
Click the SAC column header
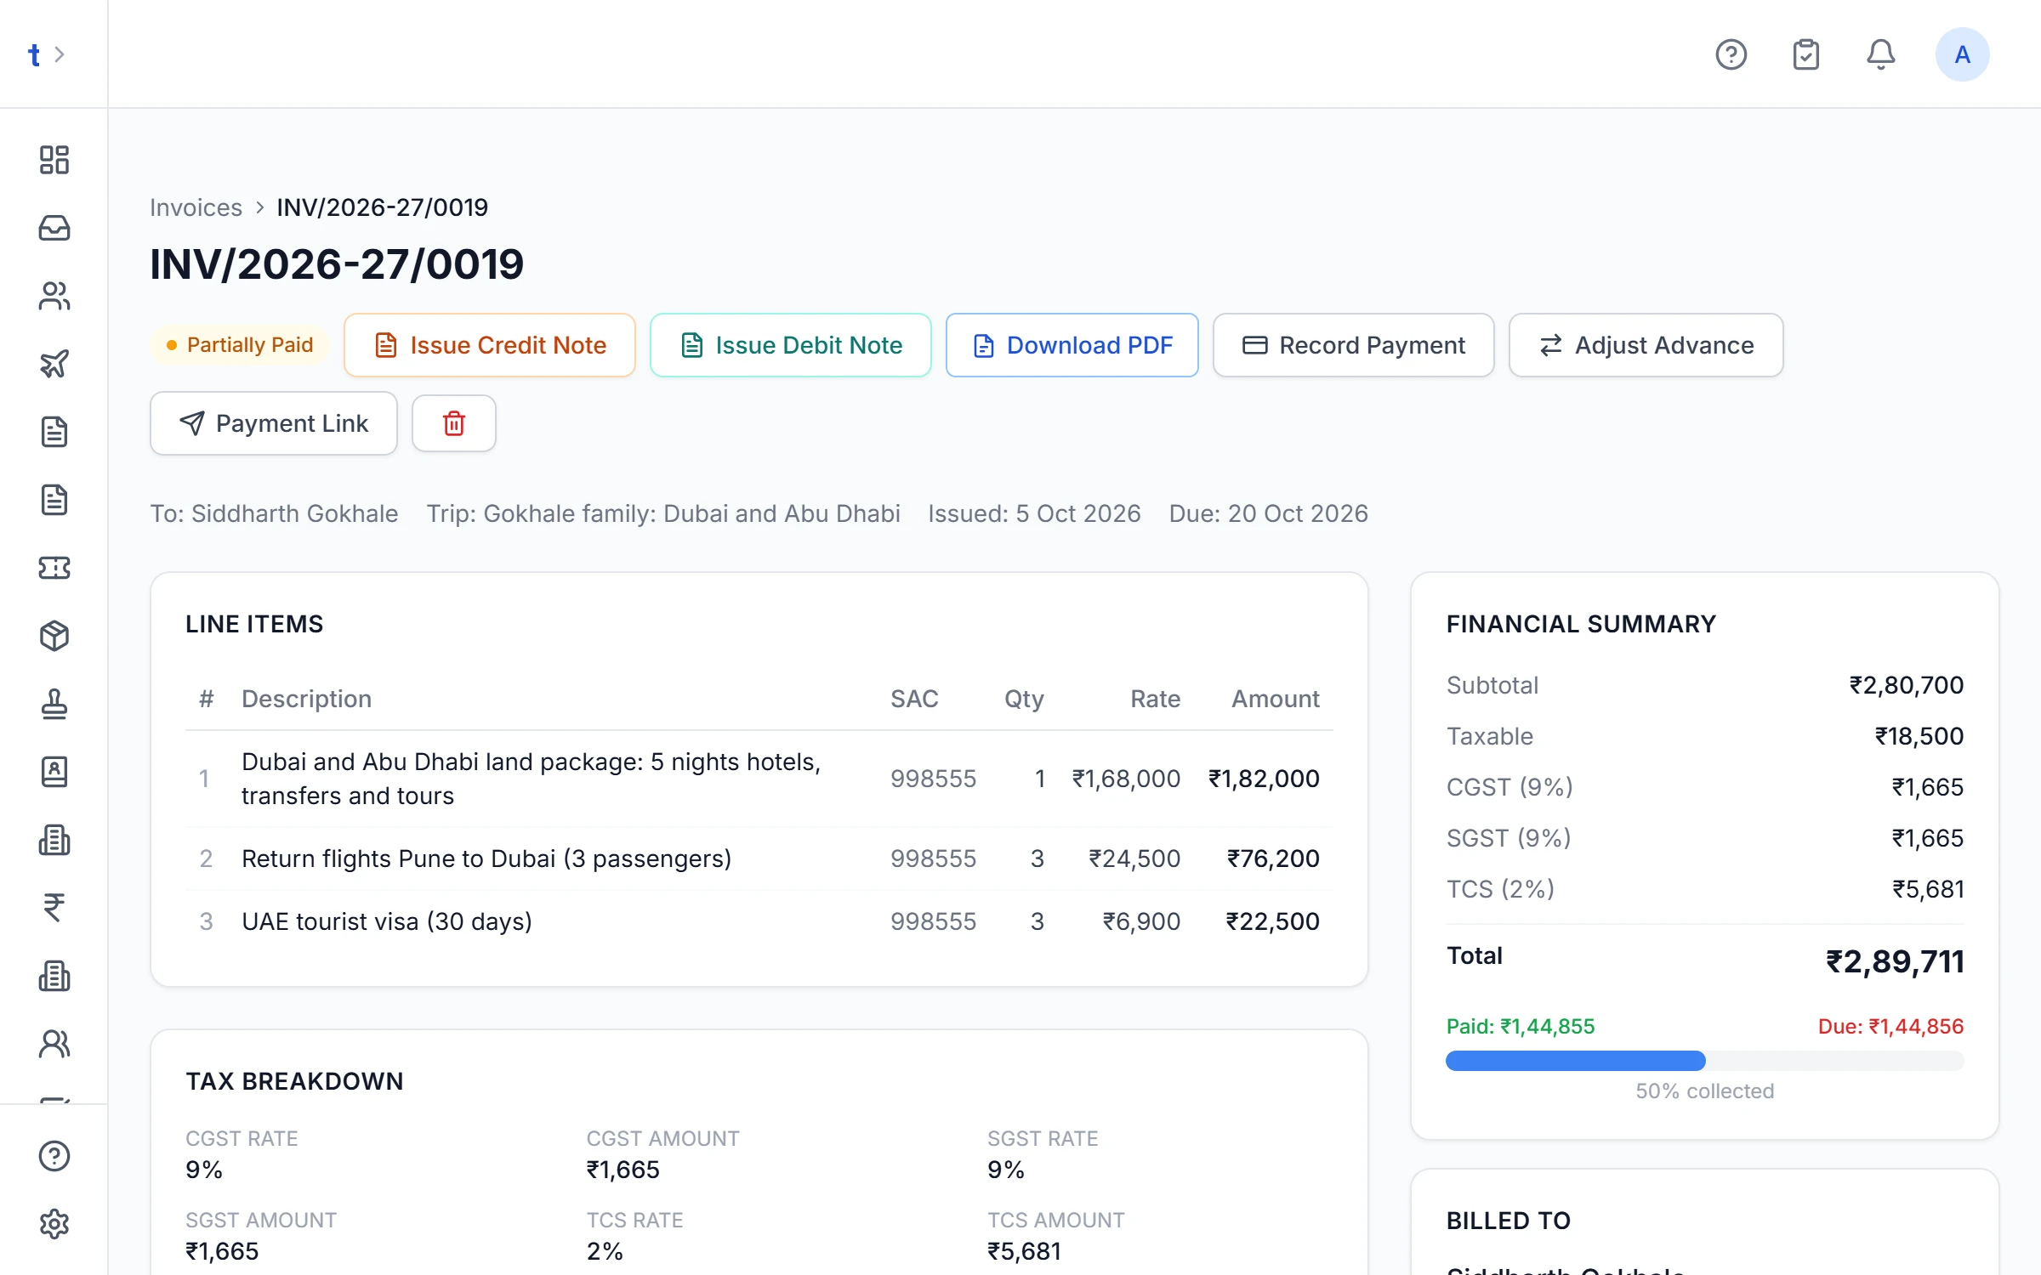coord(914,699)
